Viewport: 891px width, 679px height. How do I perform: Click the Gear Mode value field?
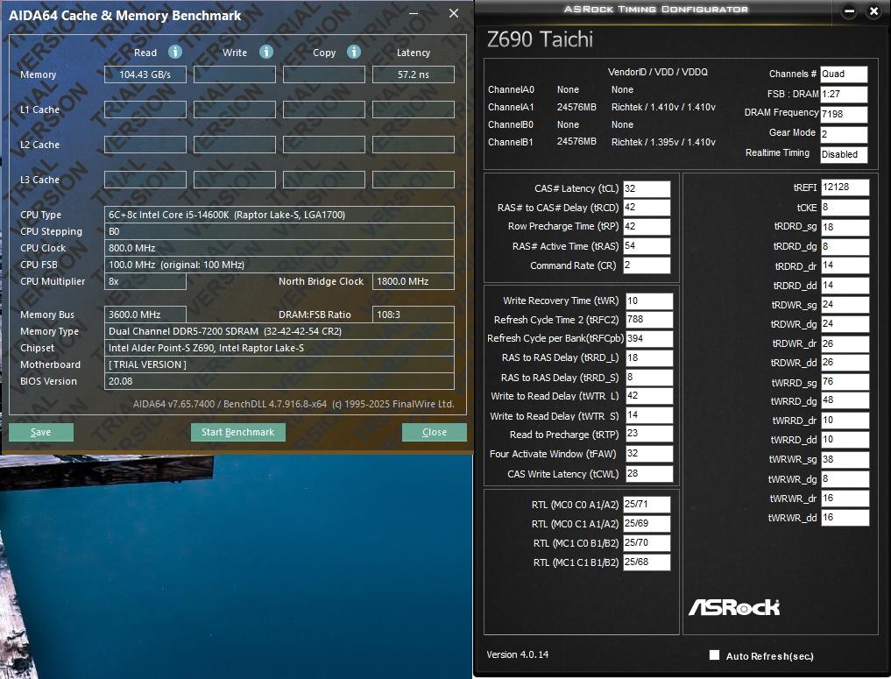tap(844, 134)
